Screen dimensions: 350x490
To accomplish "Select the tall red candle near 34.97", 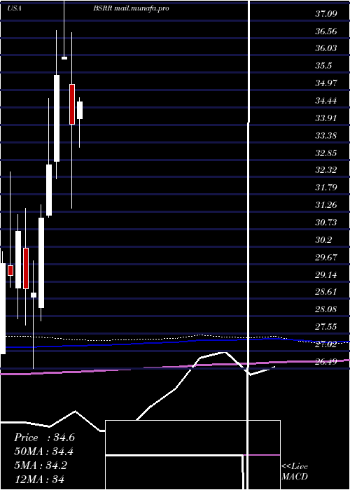I will coord(72,104).
